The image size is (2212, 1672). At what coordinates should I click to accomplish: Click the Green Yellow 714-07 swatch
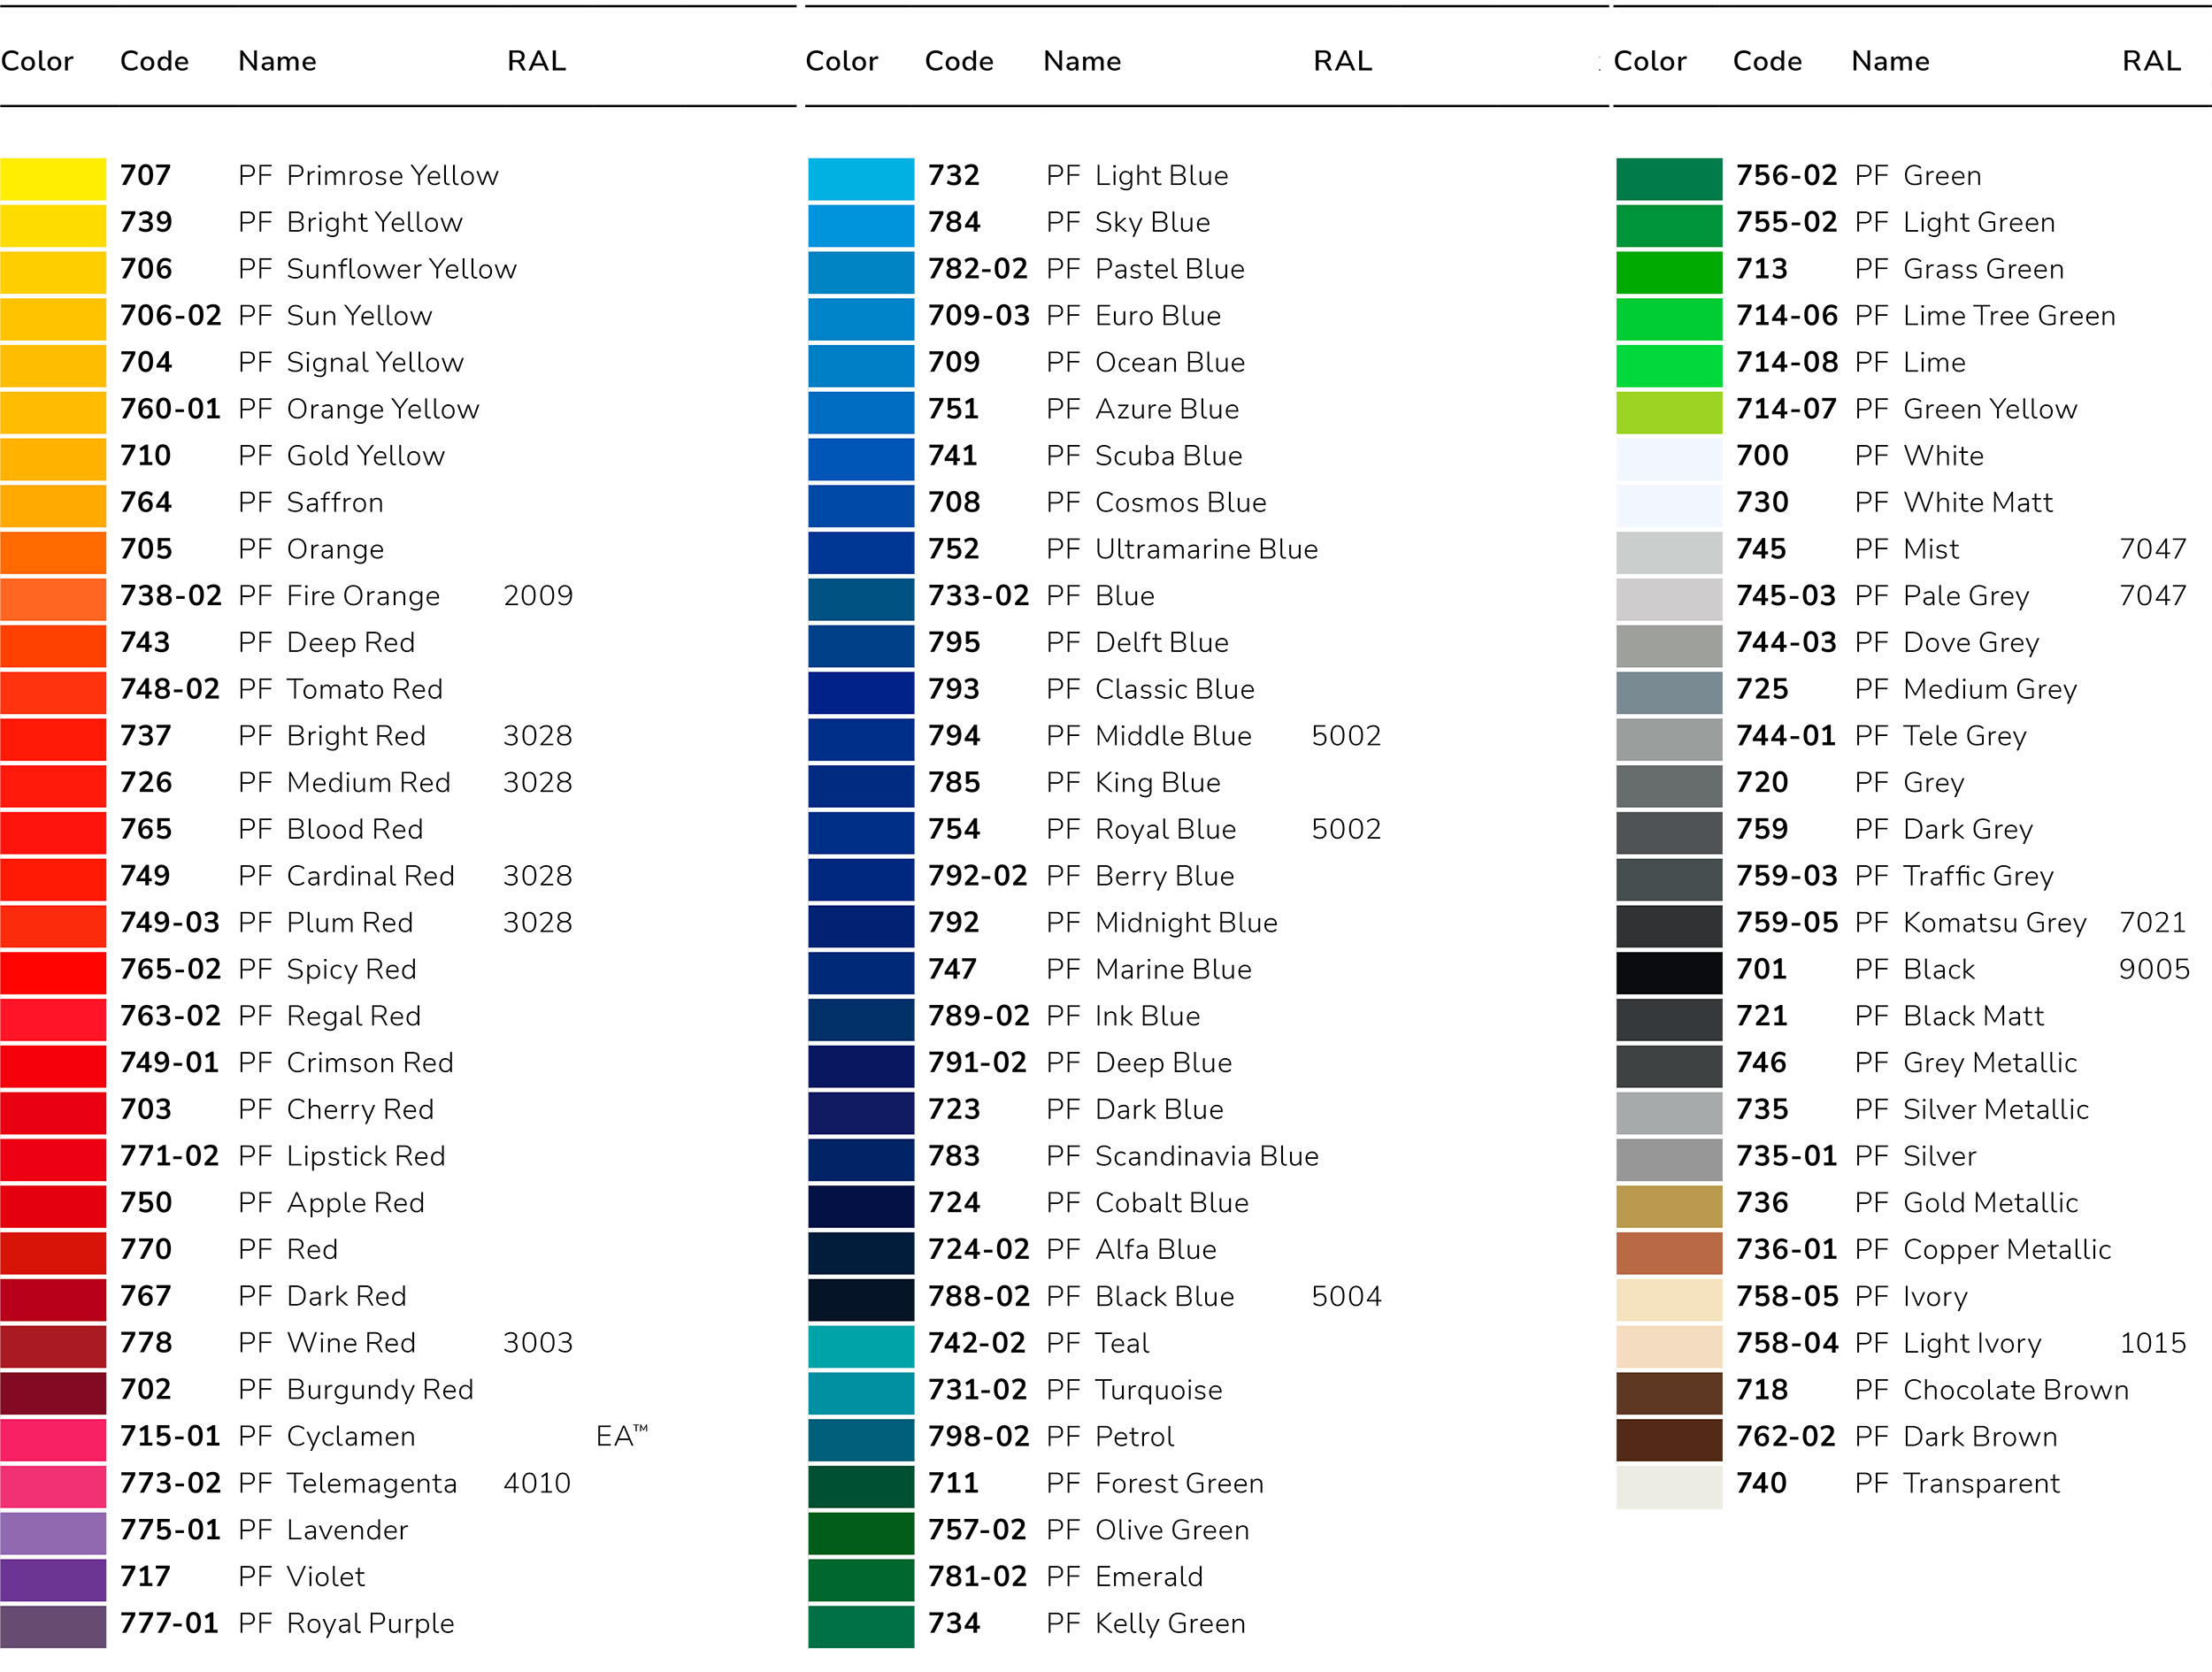point(1669,412)
